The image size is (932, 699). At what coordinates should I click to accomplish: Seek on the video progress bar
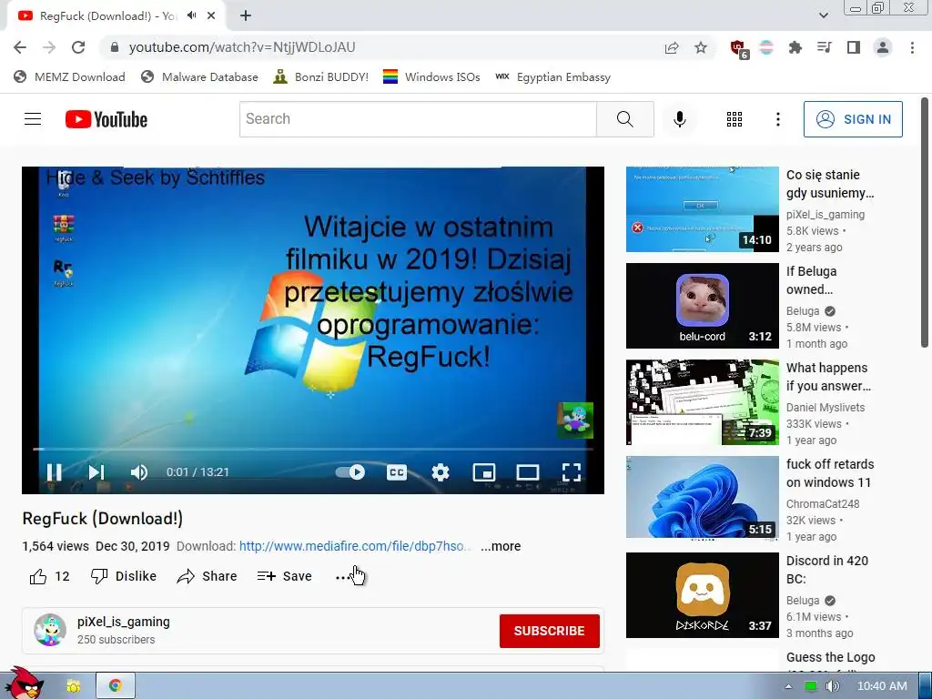point(313,450)
